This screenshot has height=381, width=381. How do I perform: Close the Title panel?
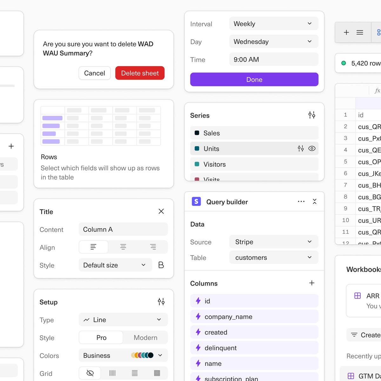point(161,211)
